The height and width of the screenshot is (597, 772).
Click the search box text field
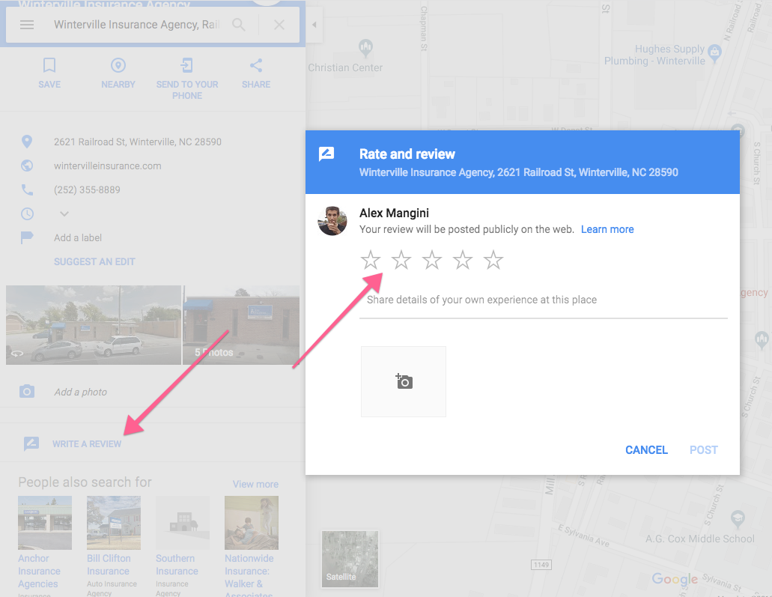(136, 25)
